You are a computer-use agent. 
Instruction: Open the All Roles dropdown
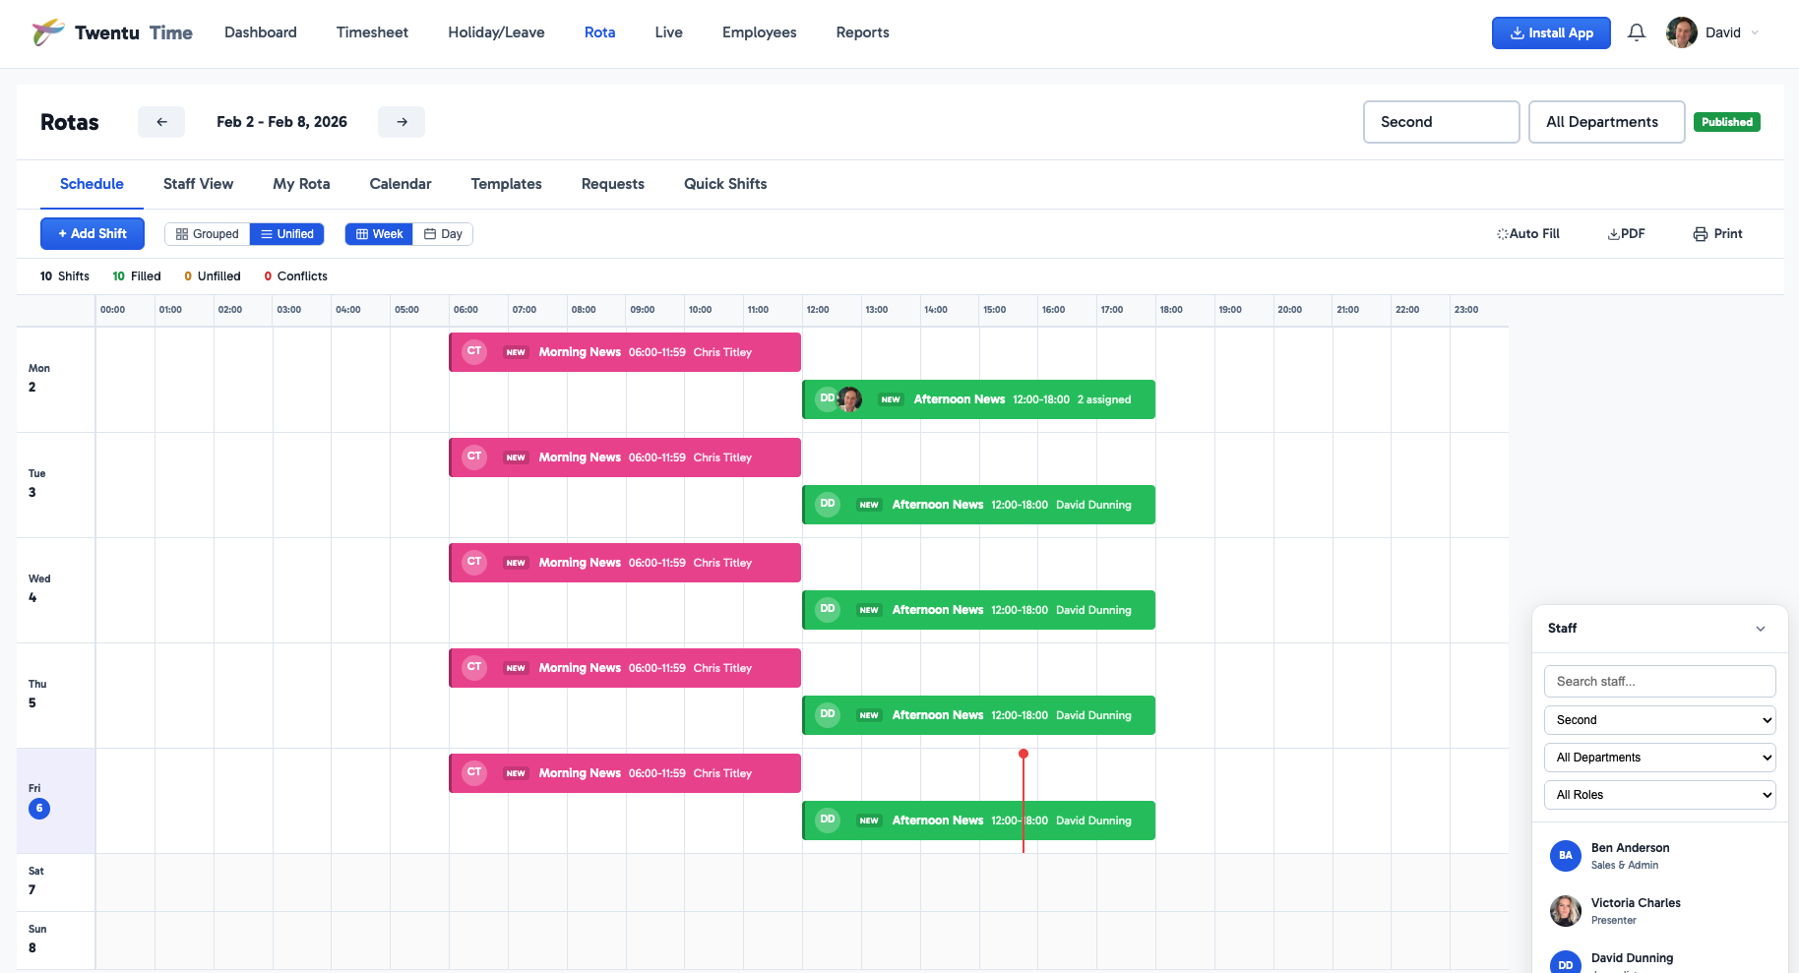(x=1659, y=795)
